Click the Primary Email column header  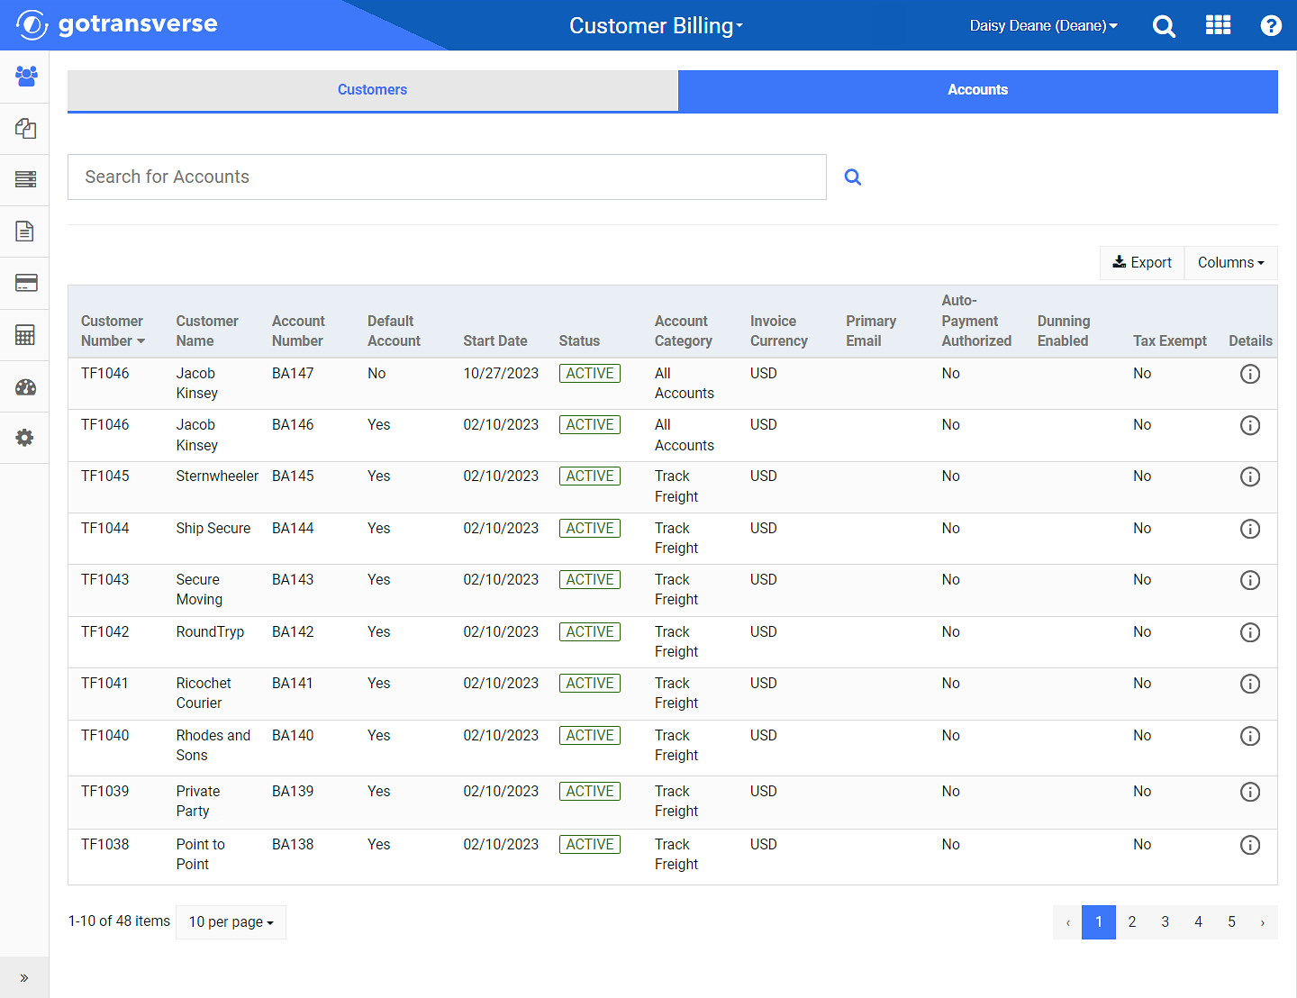pyautogui.click(x=871, y=331)
